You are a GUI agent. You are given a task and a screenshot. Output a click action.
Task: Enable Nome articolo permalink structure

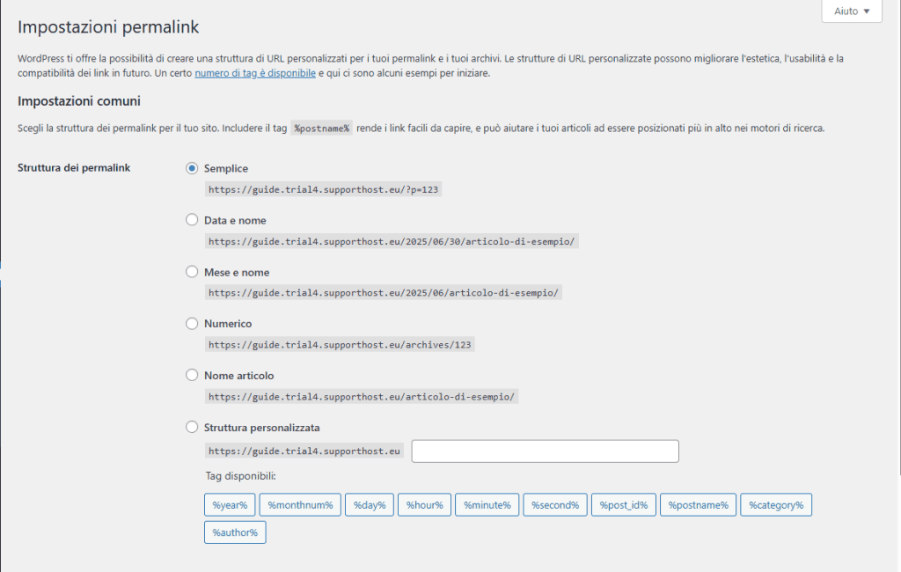point(192,376)
